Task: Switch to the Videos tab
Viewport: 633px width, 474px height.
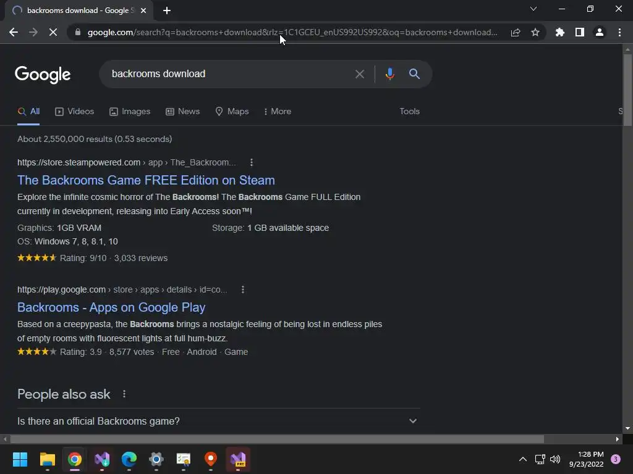Action: point(74,112)
